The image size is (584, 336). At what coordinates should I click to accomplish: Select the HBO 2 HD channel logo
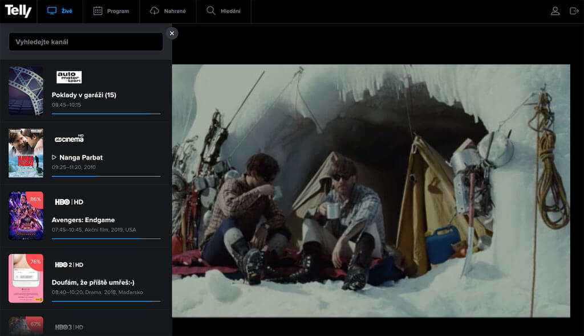pos(69,265)
